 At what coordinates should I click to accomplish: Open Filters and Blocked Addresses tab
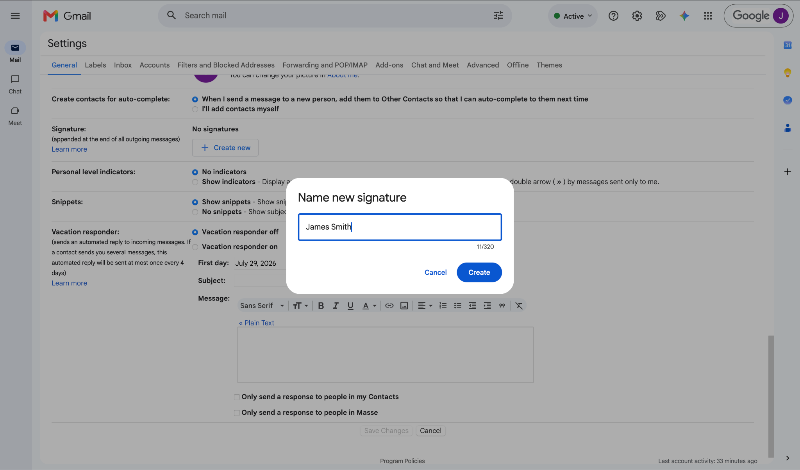(x=226, y=65)
